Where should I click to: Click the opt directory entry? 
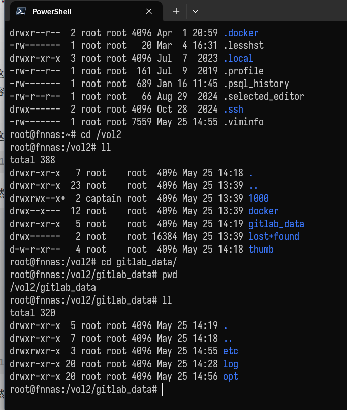point(230,377)
